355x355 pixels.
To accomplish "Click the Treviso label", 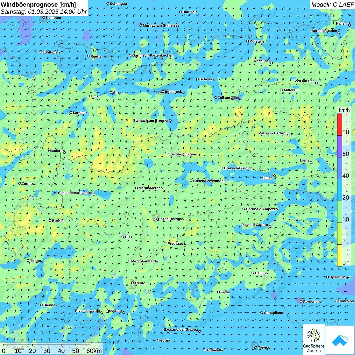I will (264, 347).
